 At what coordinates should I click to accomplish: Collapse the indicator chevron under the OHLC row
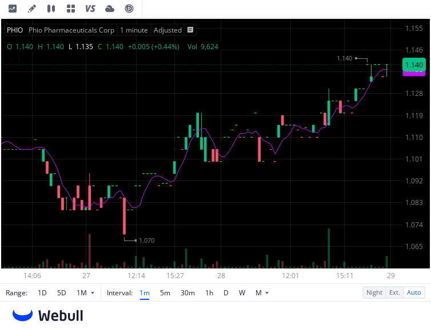click(x=11, y=59)
